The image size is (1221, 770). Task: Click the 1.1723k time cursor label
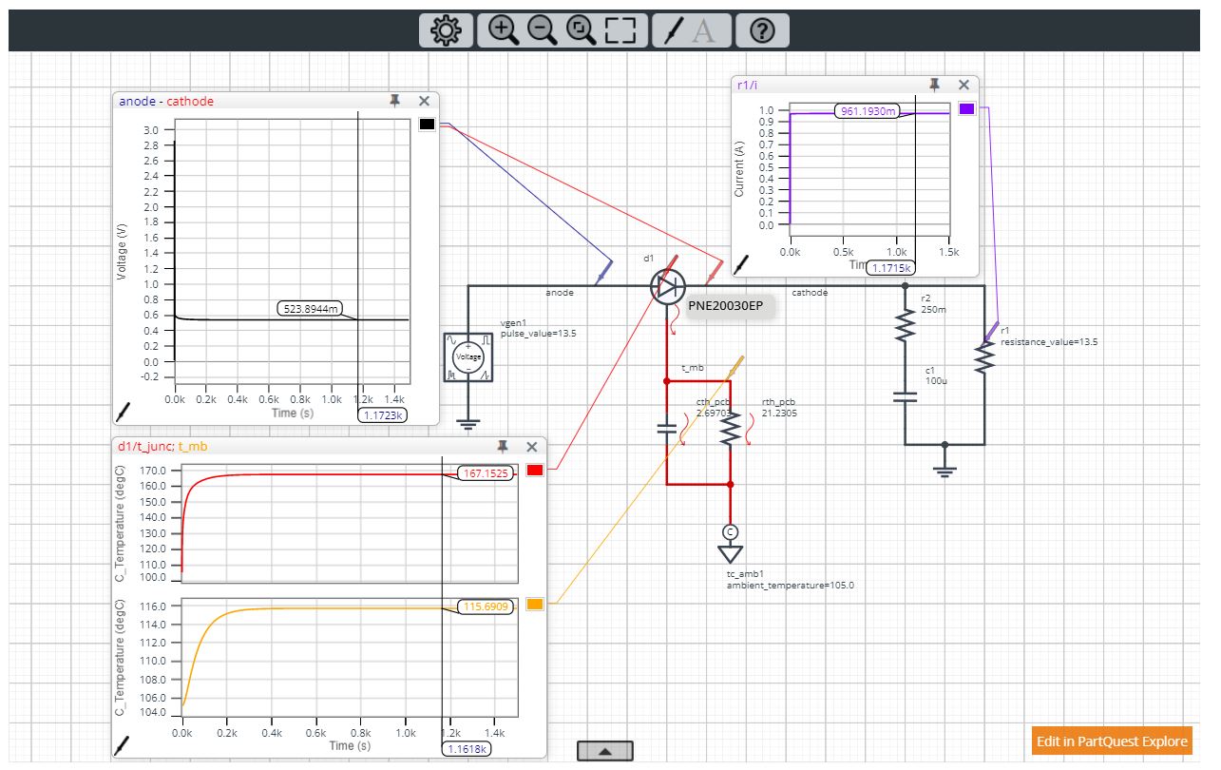pyautogui.click(x=382, y=415)
